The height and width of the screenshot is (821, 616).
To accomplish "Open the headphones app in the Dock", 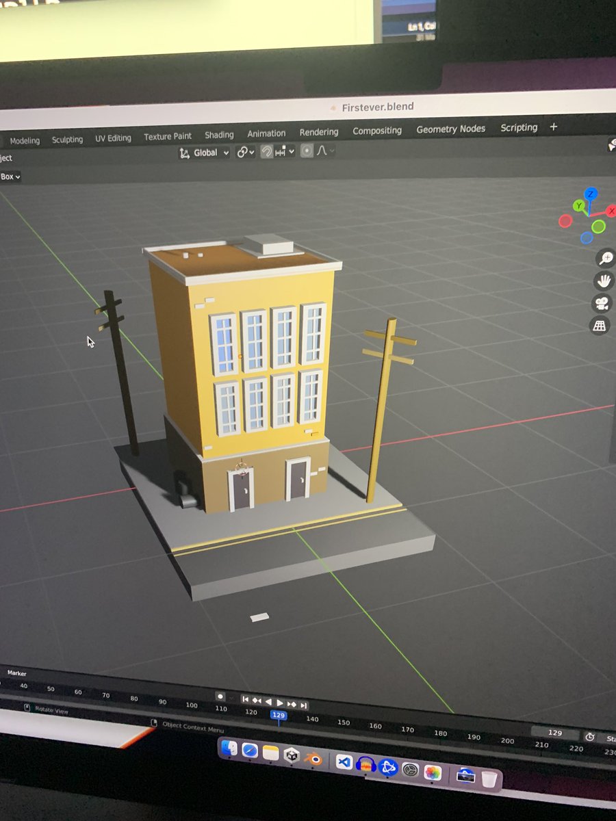I will click(x=367, y=764).
